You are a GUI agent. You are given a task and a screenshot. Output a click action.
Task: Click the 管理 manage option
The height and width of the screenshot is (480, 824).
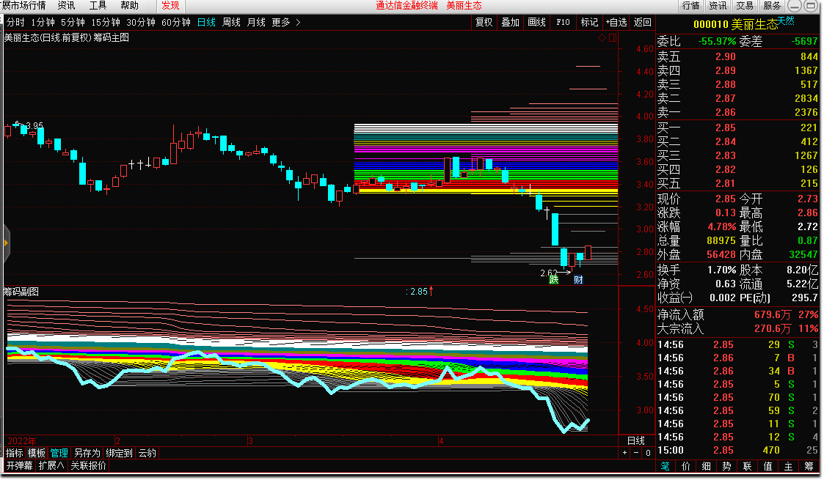point(59,453)
